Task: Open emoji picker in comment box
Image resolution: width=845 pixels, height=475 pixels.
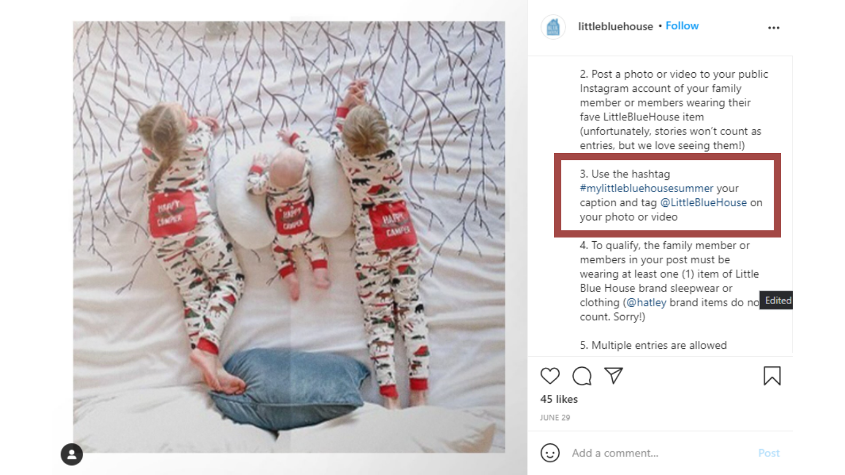Action: click(550, 453)
